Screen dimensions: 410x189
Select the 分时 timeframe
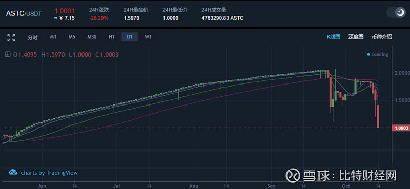coord(33,37)
